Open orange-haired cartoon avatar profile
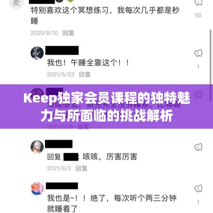 37,189
